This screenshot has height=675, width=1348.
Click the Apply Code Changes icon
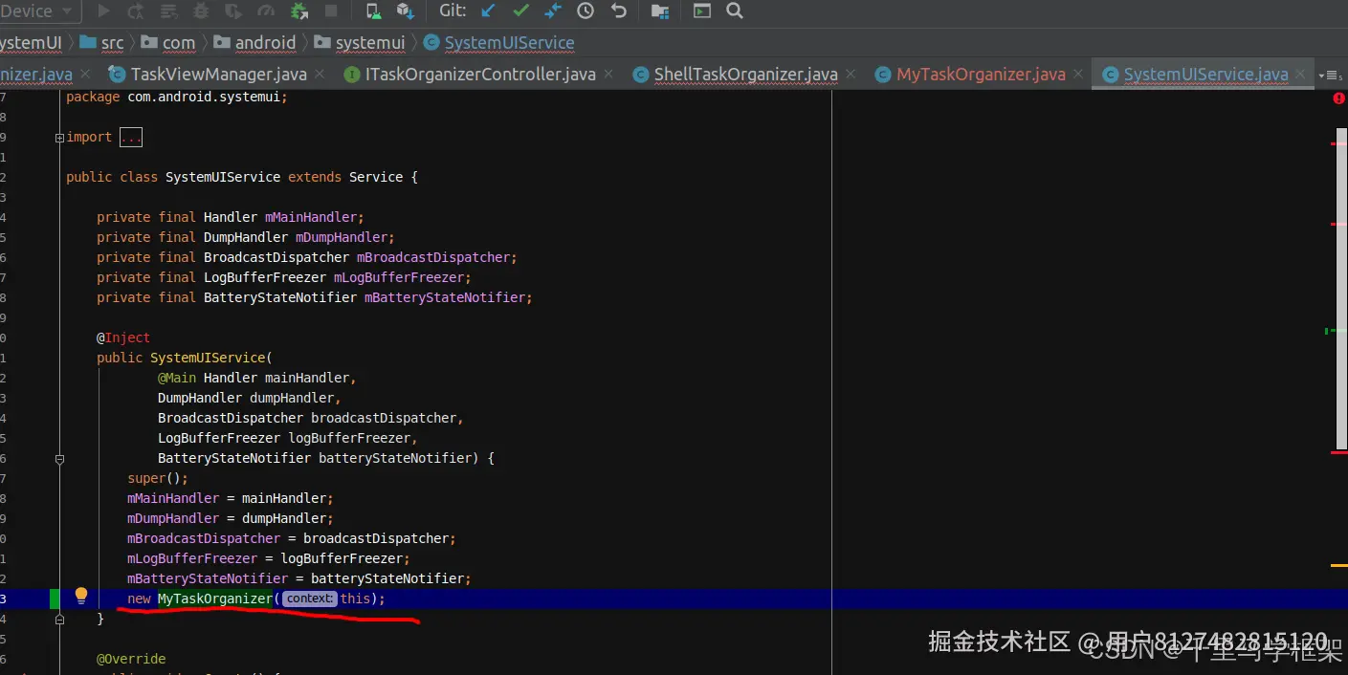coord(168,11)
